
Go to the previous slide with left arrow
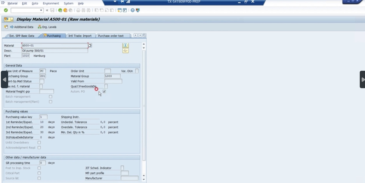click(4, 79)
